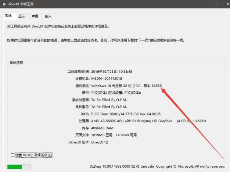Click the green progress bar
Image resolution: width=230 pixels, height=172 pixels.
coord(19,167)
